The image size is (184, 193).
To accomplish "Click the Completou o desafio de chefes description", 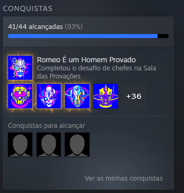I will click(x=97, y=72).
